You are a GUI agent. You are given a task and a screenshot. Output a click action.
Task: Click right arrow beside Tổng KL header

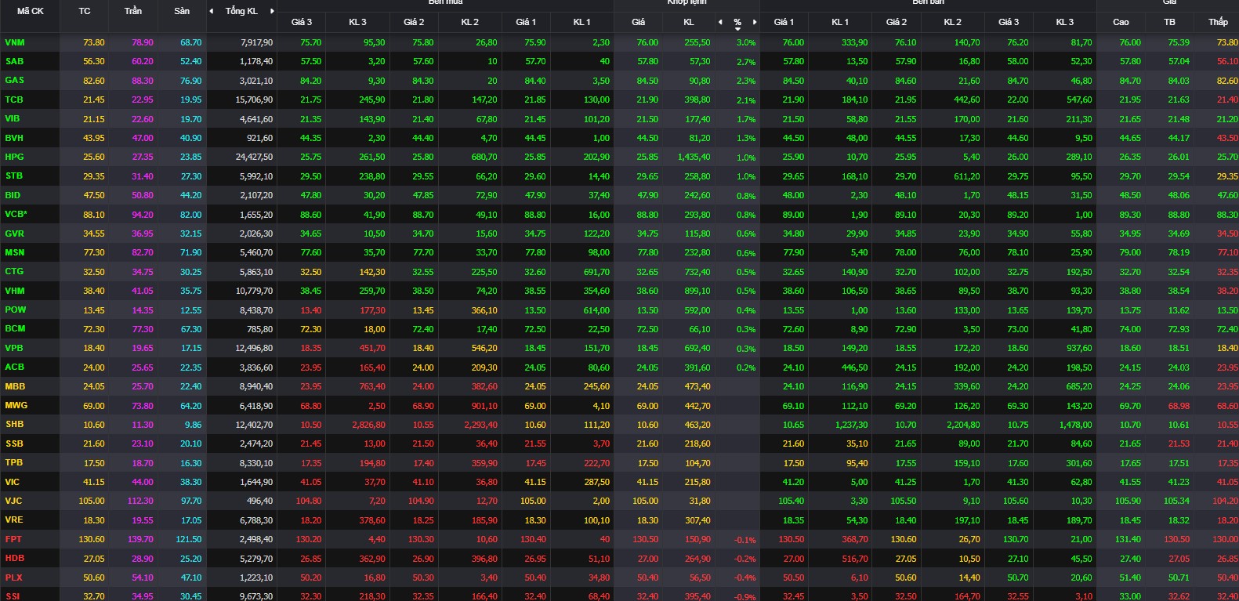[272, 11]
